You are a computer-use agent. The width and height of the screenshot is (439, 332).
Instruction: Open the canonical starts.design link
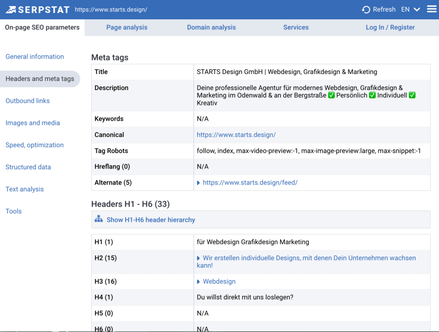(236, 135)
